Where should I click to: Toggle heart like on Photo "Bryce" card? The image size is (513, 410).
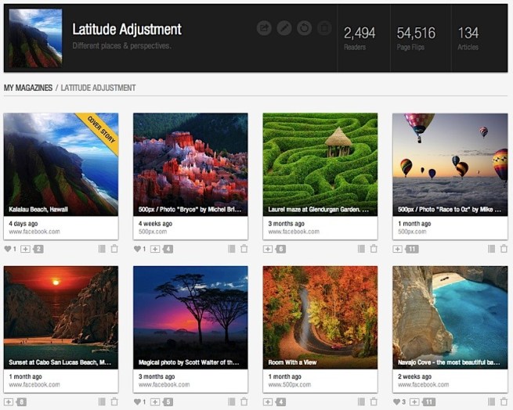tap(138, 249)
